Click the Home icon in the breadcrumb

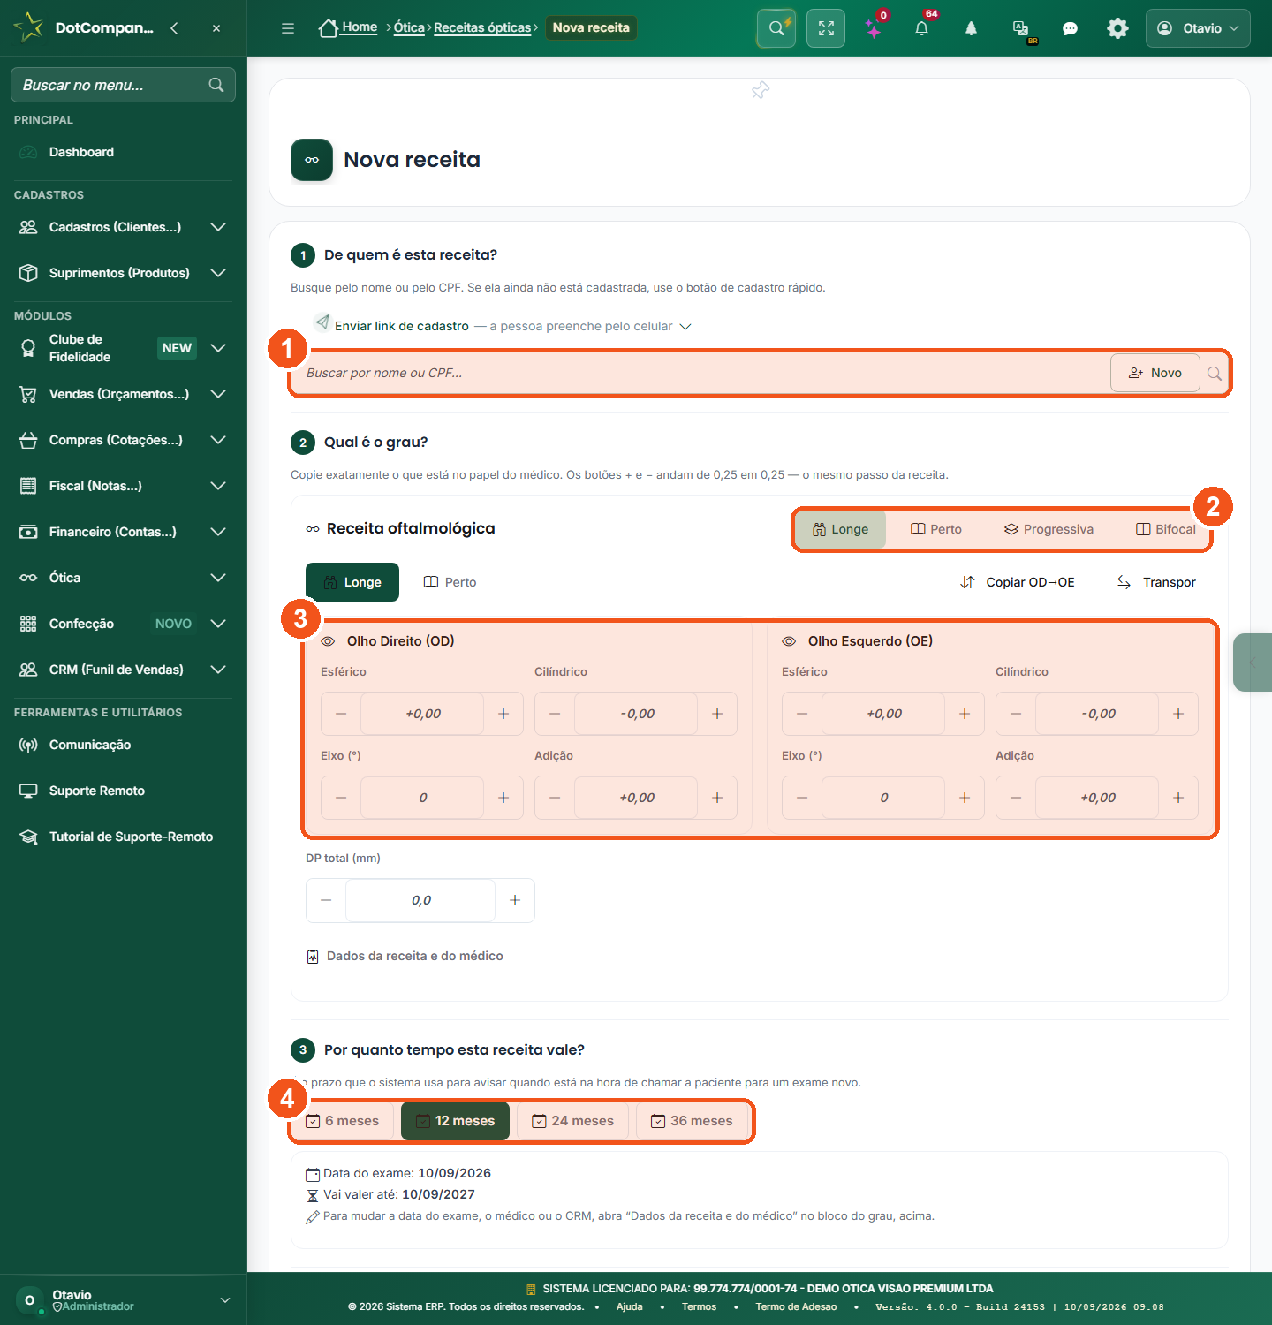[329, 28]
